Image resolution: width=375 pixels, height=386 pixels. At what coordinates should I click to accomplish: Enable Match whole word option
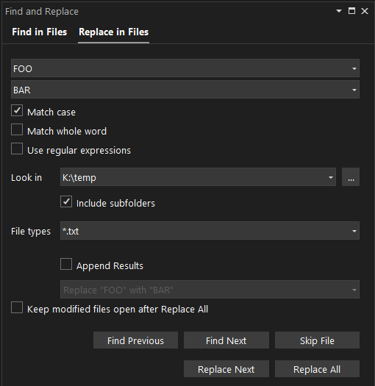tap(17, 129)
